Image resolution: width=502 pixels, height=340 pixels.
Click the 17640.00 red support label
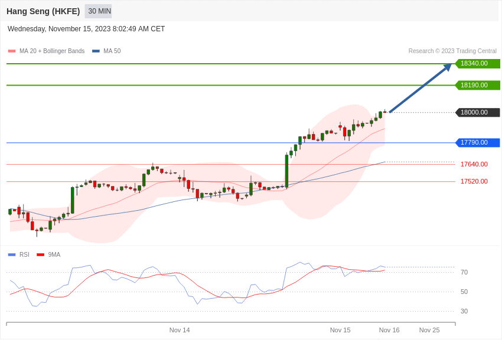(x=474, y=164)
